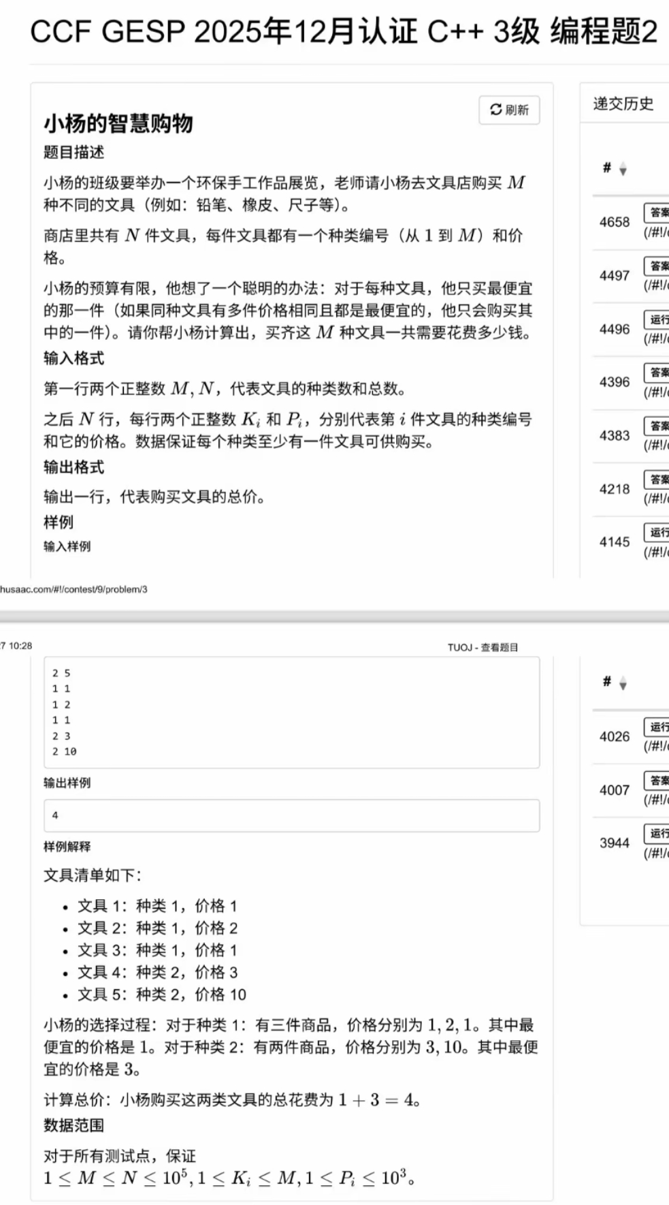Click the 刷新 refresh button
669x1205 pixels.
509,110
